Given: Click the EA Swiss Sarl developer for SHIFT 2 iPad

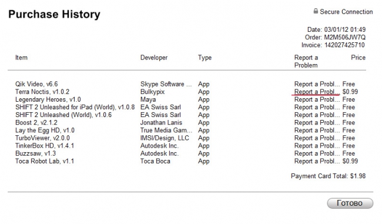Looking at the screenshot, I should click(x=160, y=107).
